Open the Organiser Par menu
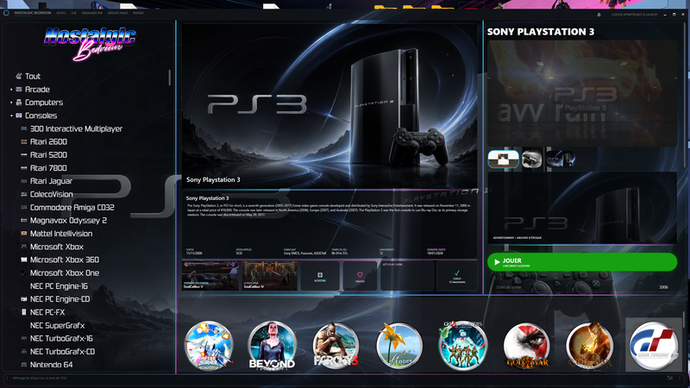The width and height of the screenshot is (690, 388). point(92,13)
